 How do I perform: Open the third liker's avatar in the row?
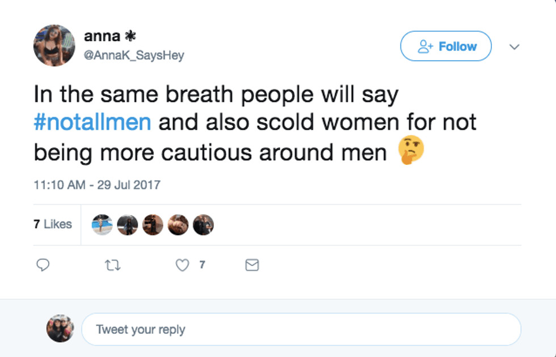point(153,225)
